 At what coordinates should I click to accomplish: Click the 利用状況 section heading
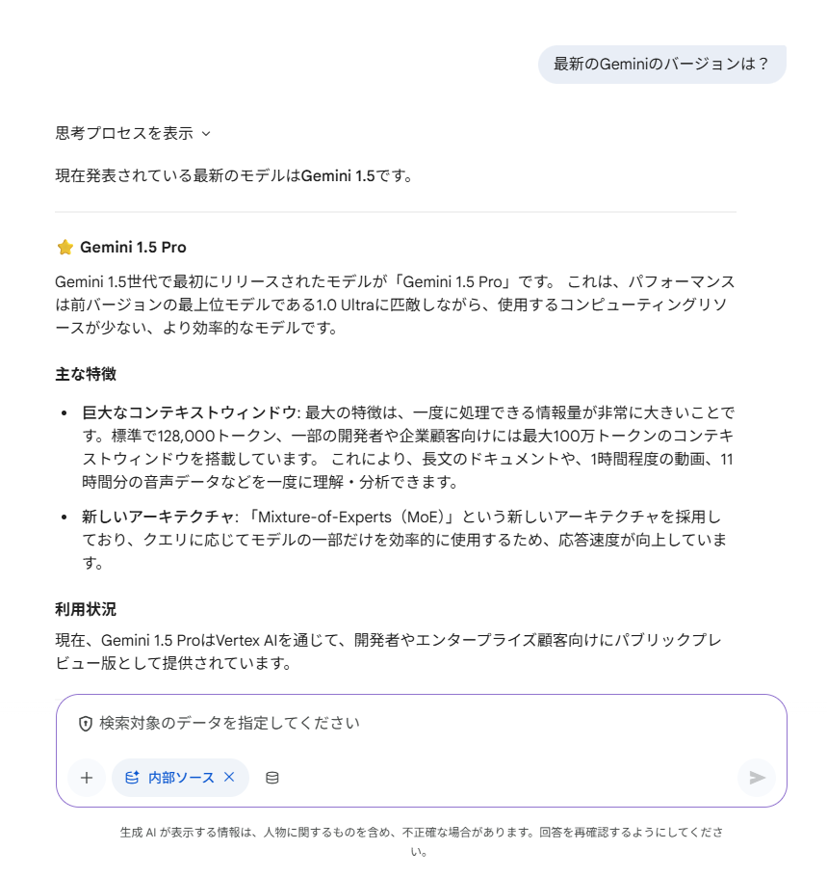pos(86,610)
